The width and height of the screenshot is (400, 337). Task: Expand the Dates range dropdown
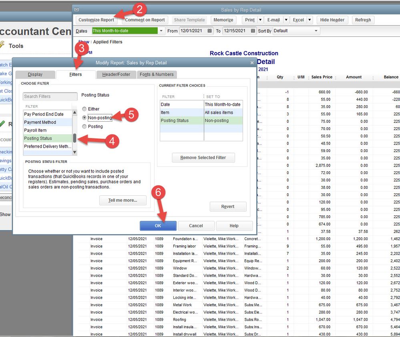161,31
